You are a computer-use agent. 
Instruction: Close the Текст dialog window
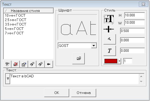point(143,4)
